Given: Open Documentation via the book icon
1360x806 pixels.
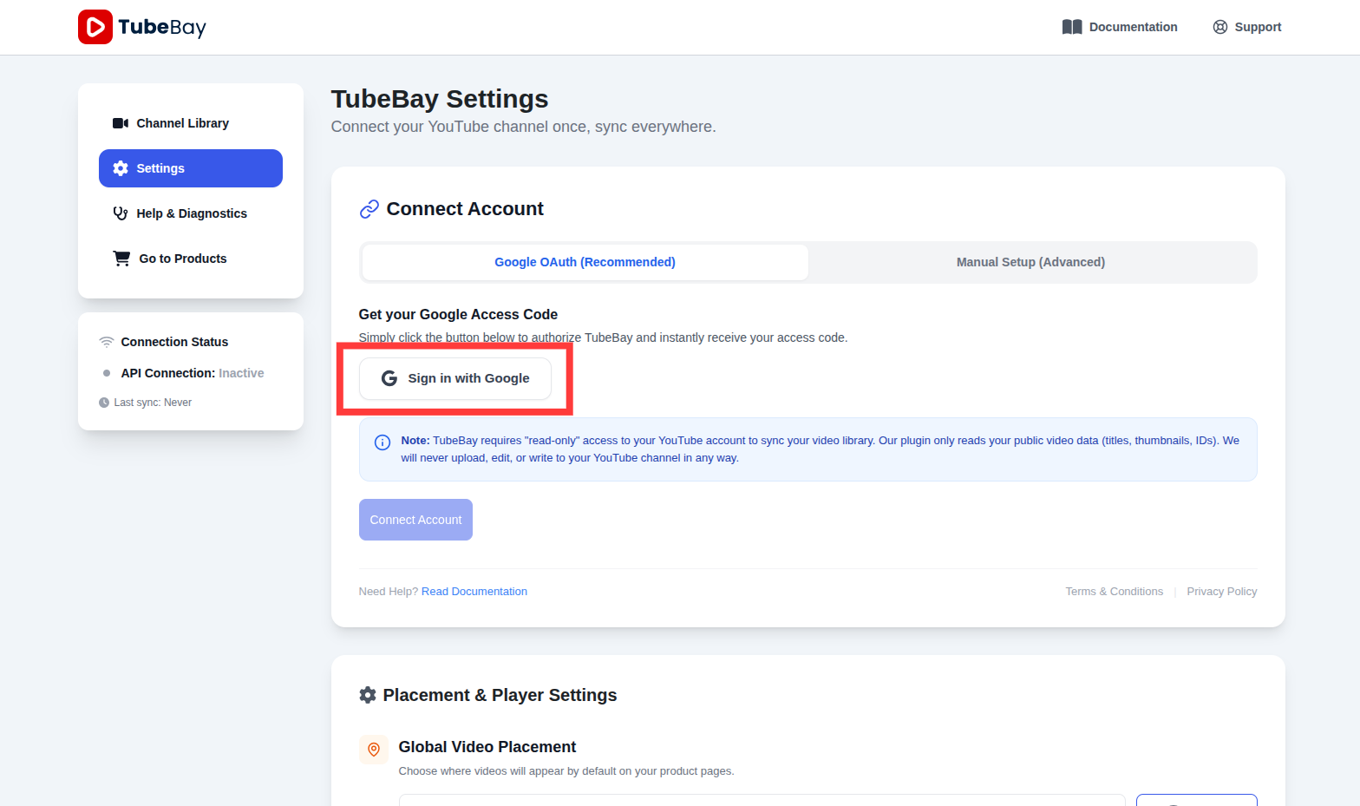Looking at the screenshot, I should pos(1072,27).
